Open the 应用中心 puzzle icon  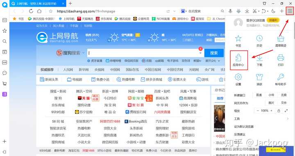pyautogui.click(x=238, y=58)
